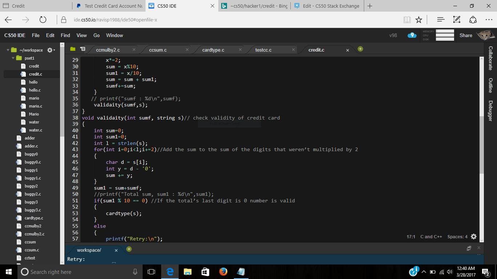Click the cloud notification icon with 9
The image size is (497, 279).
click(x=412, y=35)
